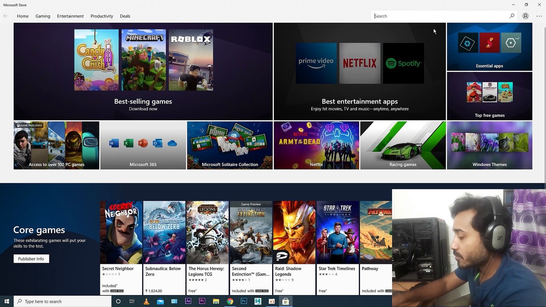Open the Racing games tile

(403, 145)
